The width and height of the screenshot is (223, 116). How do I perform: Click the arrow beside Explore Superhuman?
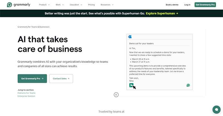pos(177,13)
